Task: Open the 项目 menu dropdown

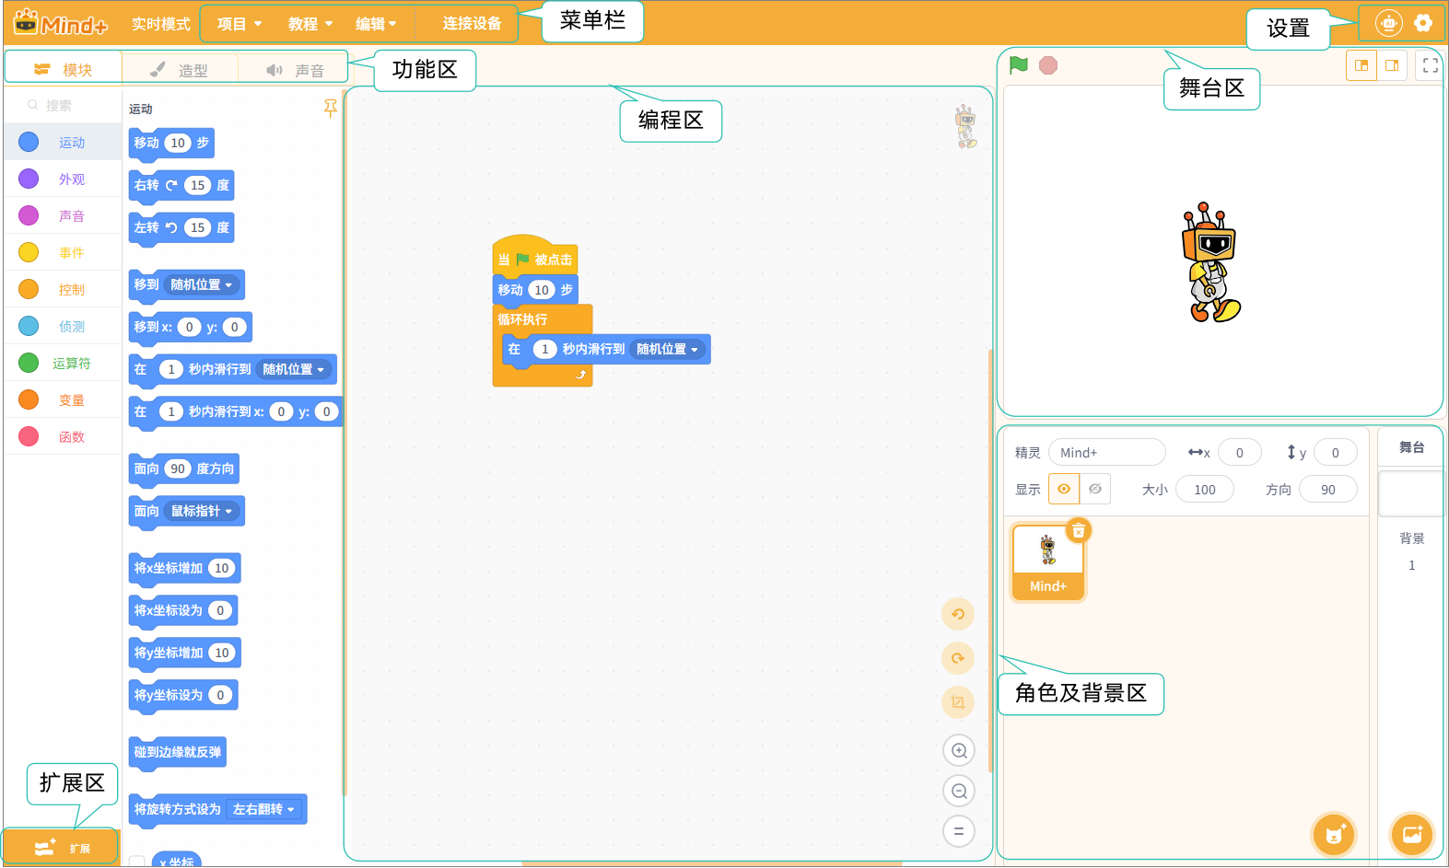Action: 240,24
